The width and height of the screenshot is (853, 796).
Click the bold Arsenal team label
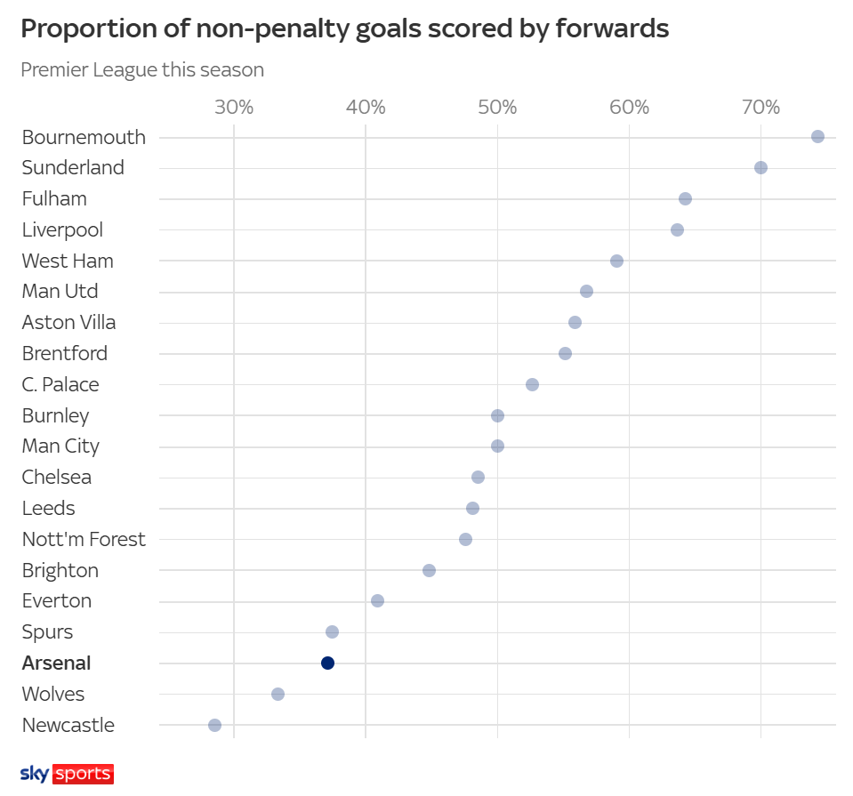[x=56, y=663]
